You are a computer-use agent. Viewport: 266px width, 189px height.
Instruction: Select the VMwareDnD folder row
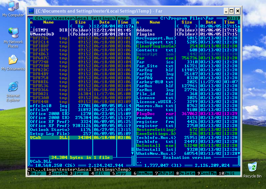coord(80,34)
